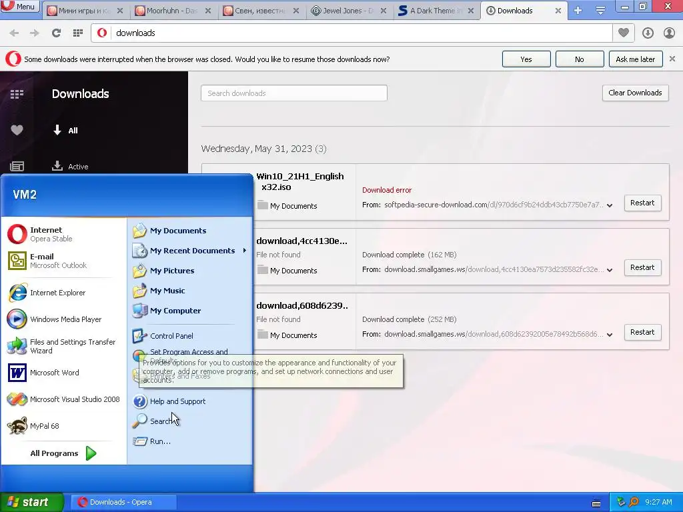This screenshot has width=683, height=512.
Task: Launch Internet Explorer from Start menu
Action: 63,293
